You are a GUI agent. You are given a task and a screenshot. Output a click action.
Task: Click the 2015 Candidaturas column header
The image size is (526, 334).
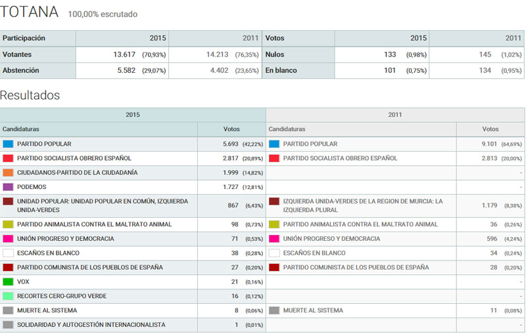(99, 129)
